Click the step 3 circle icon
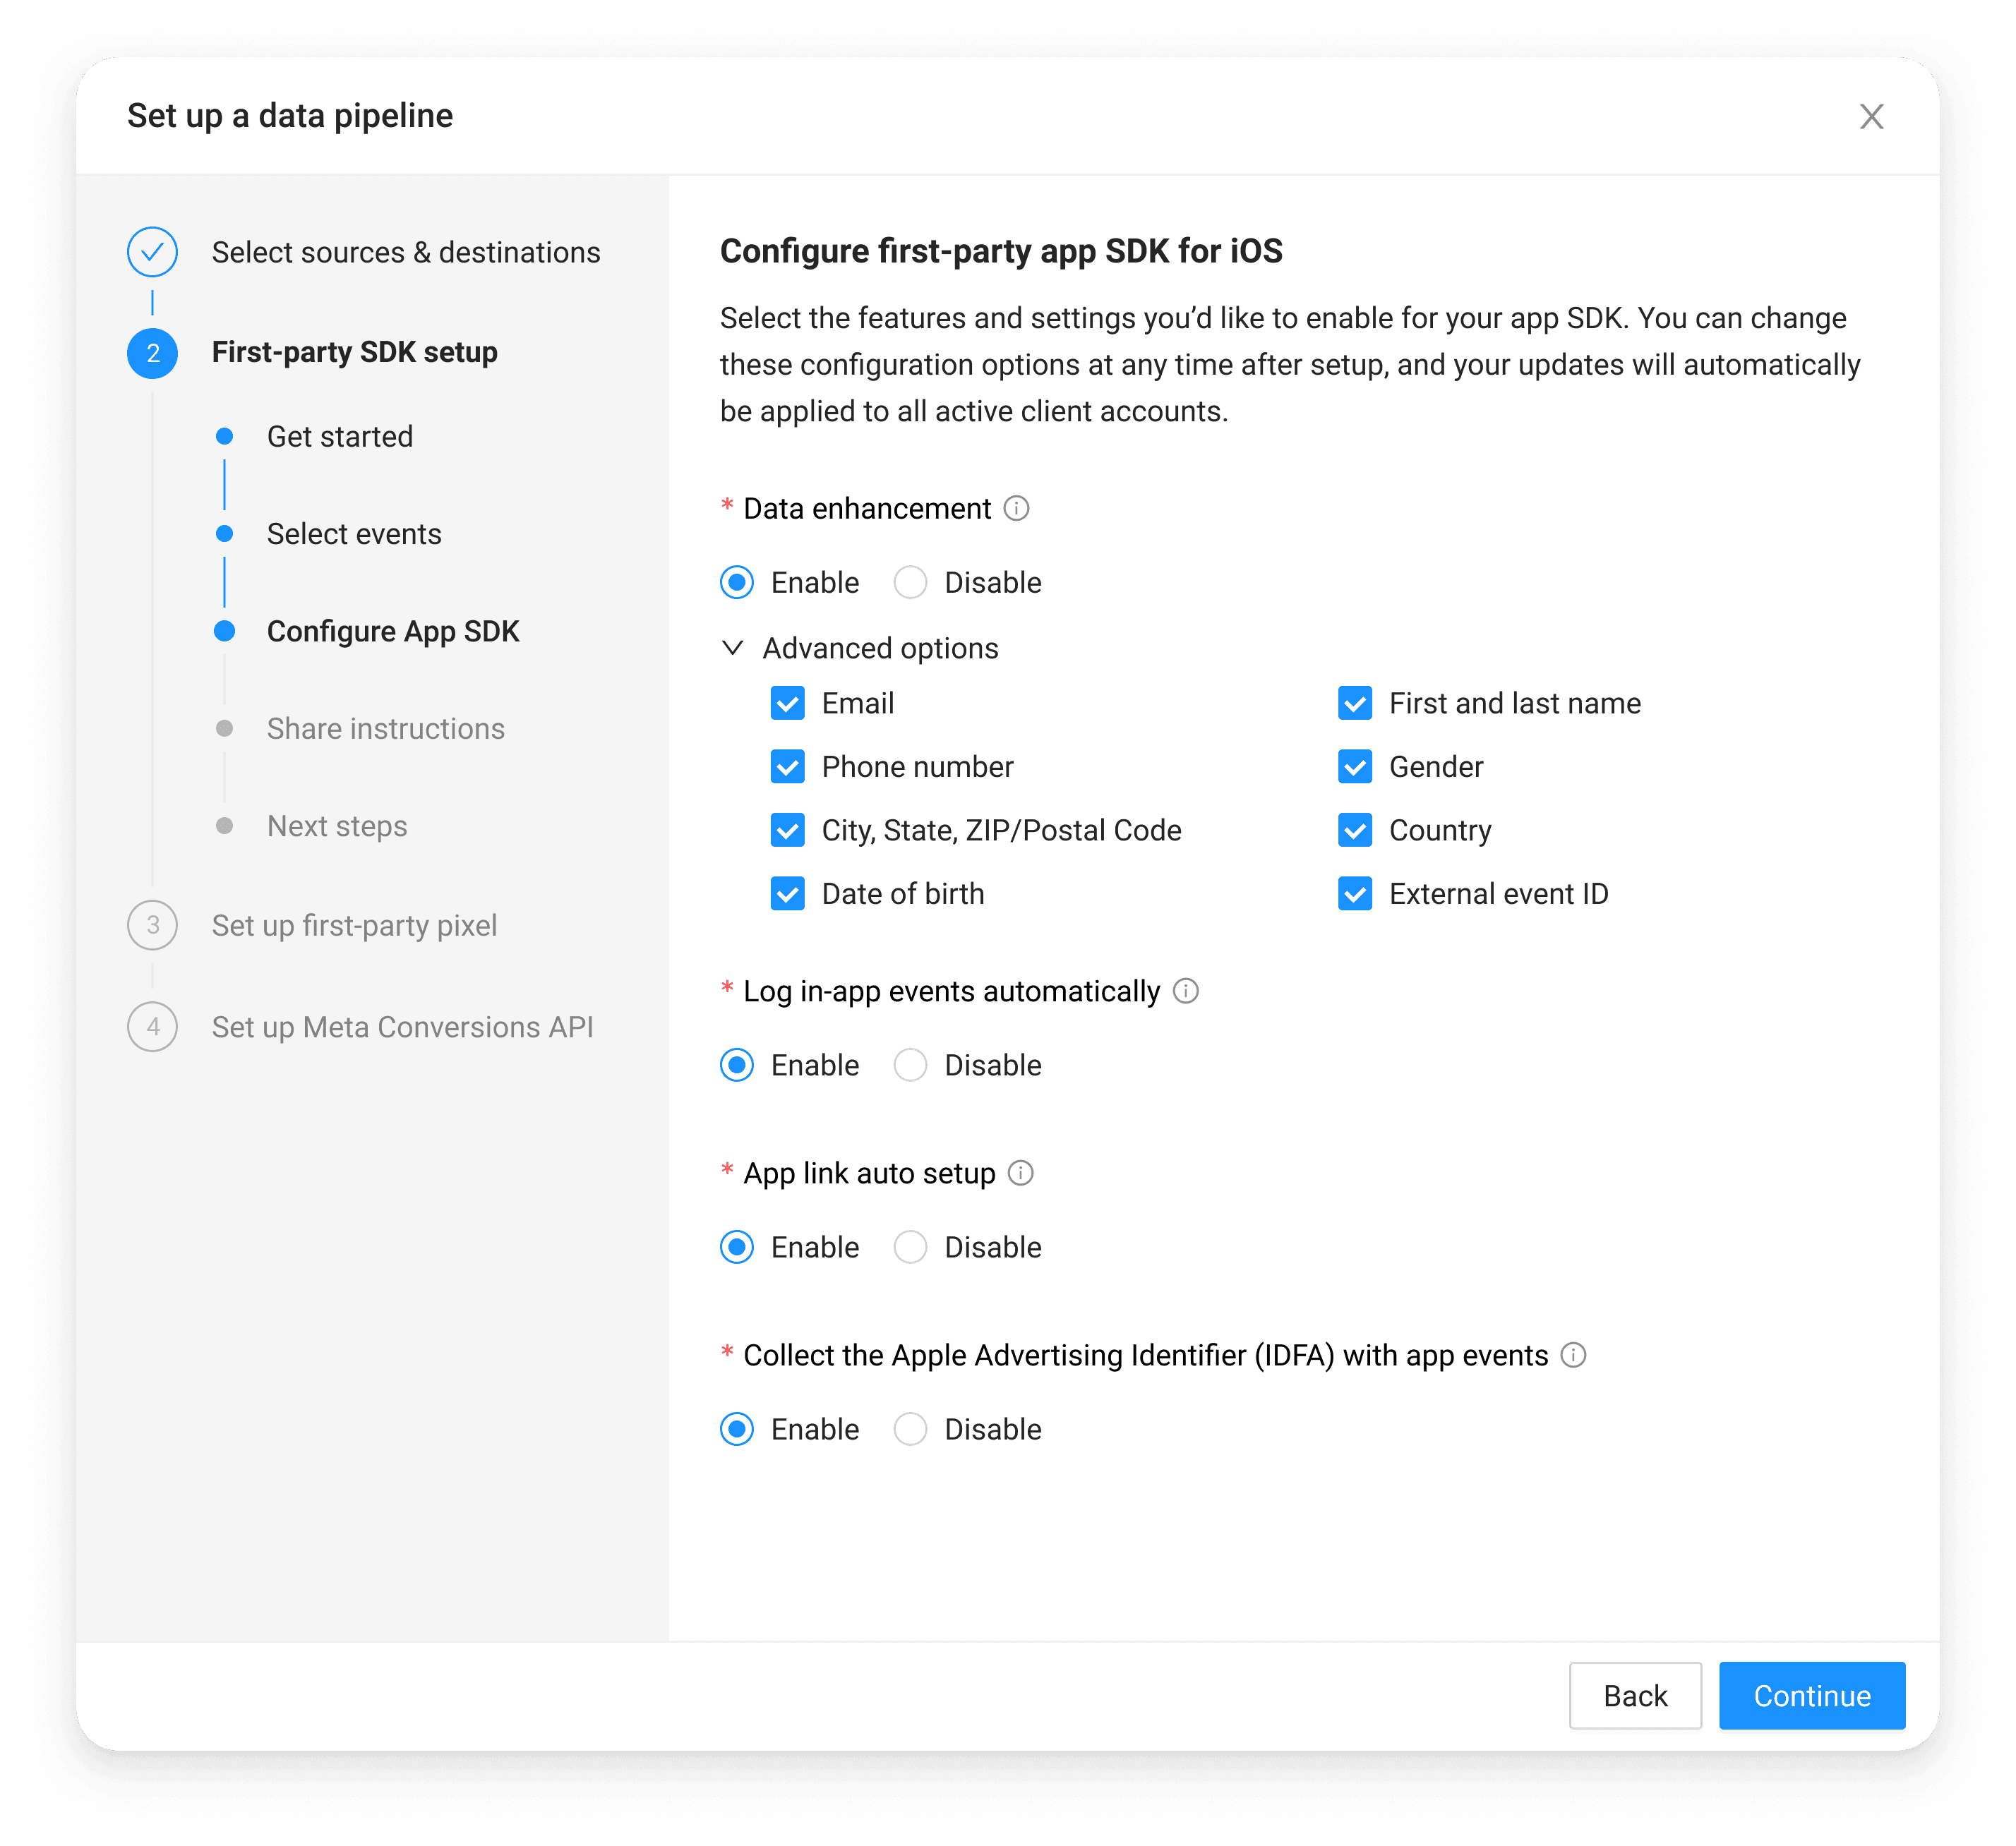Screen dimensions: 2016x1846 (x=152, y=926)
